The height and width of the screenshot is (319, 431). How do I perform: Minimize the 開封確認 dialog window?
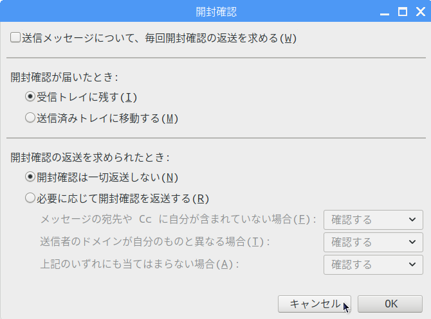pyautogui.click(x=385, y=12)
